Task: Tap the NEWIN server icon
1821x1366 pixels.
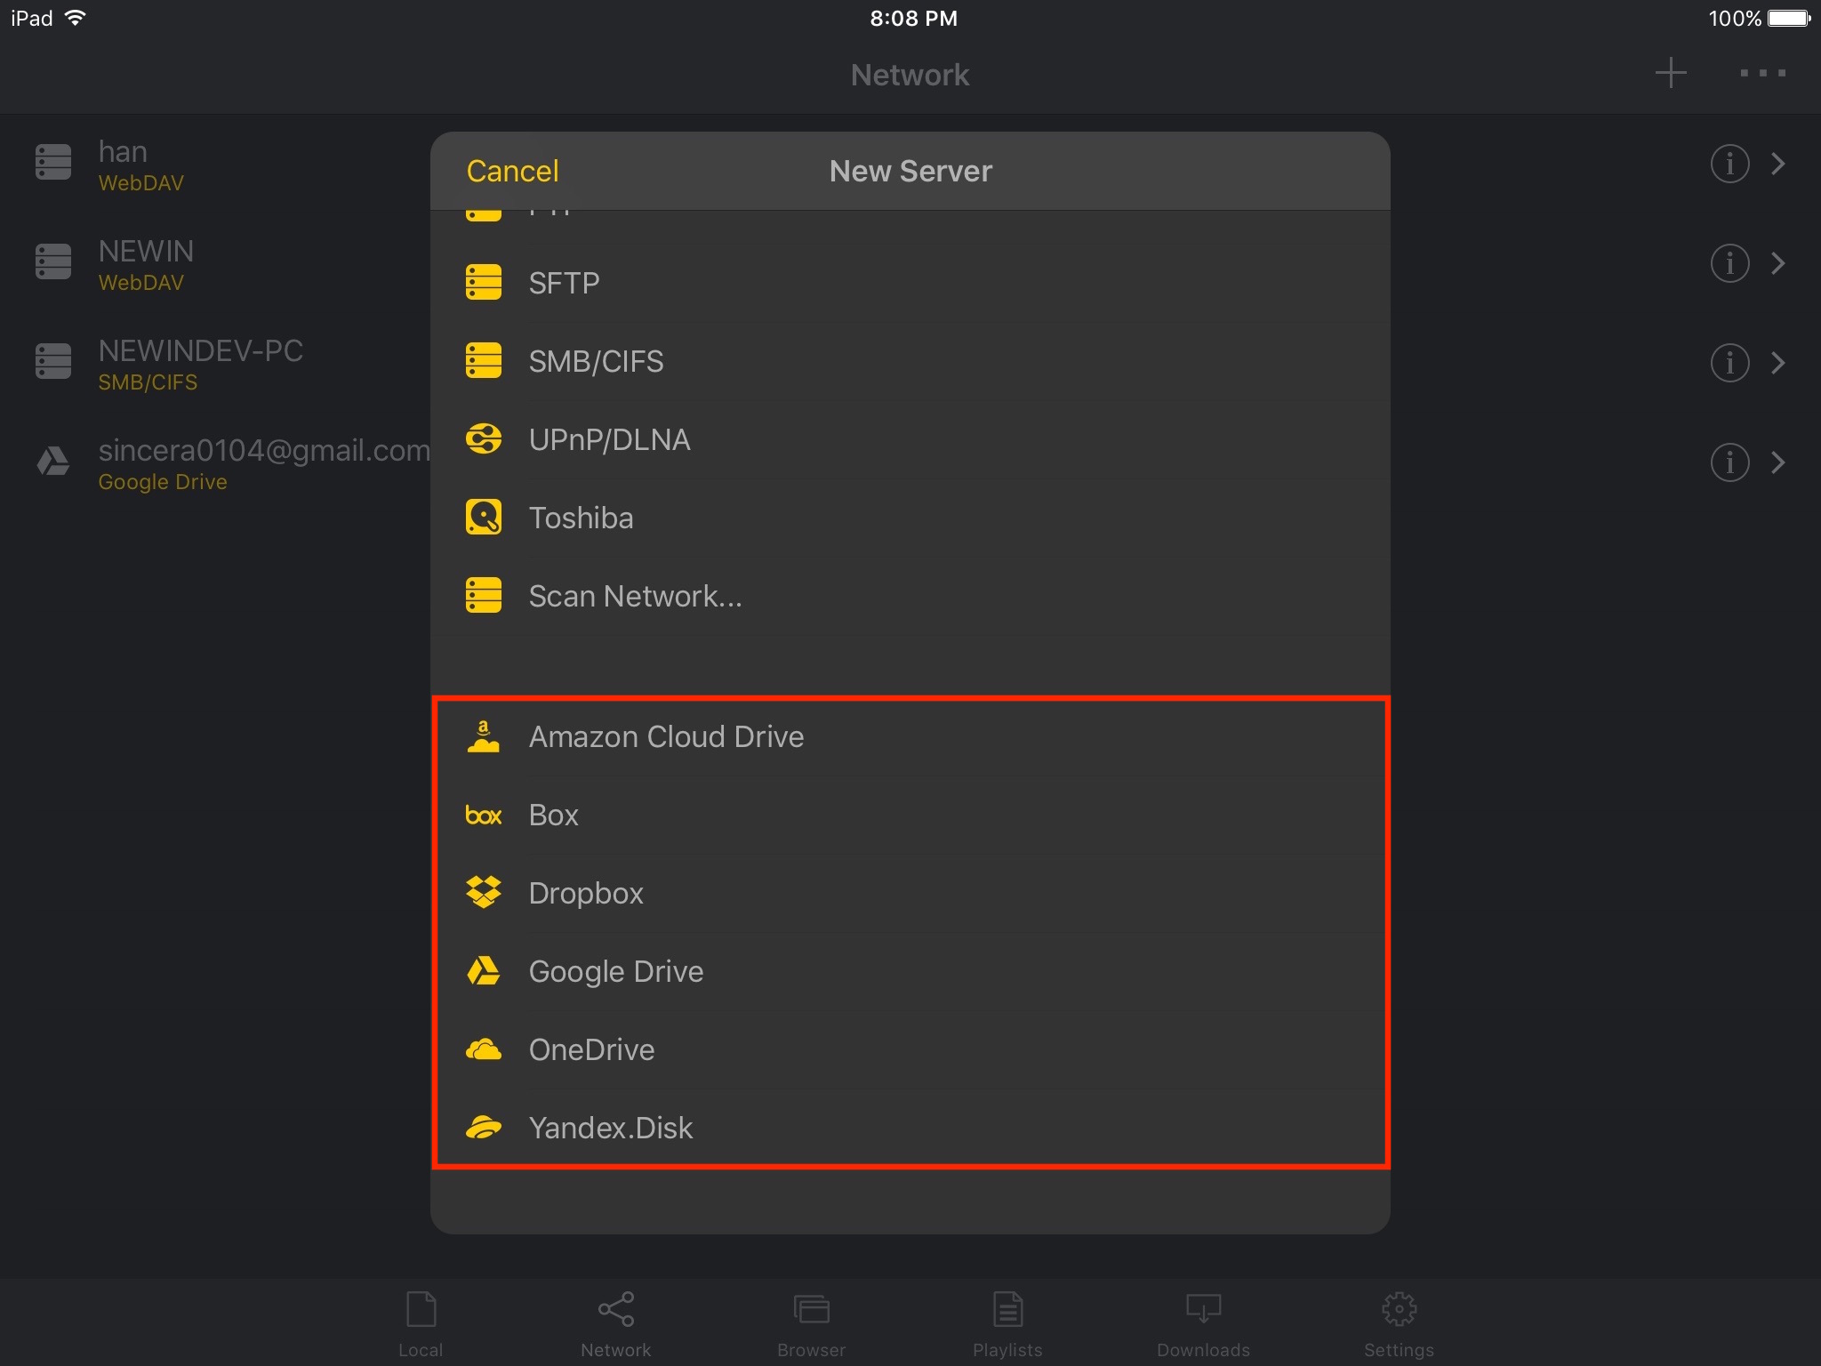Action: tap(53, 262)
